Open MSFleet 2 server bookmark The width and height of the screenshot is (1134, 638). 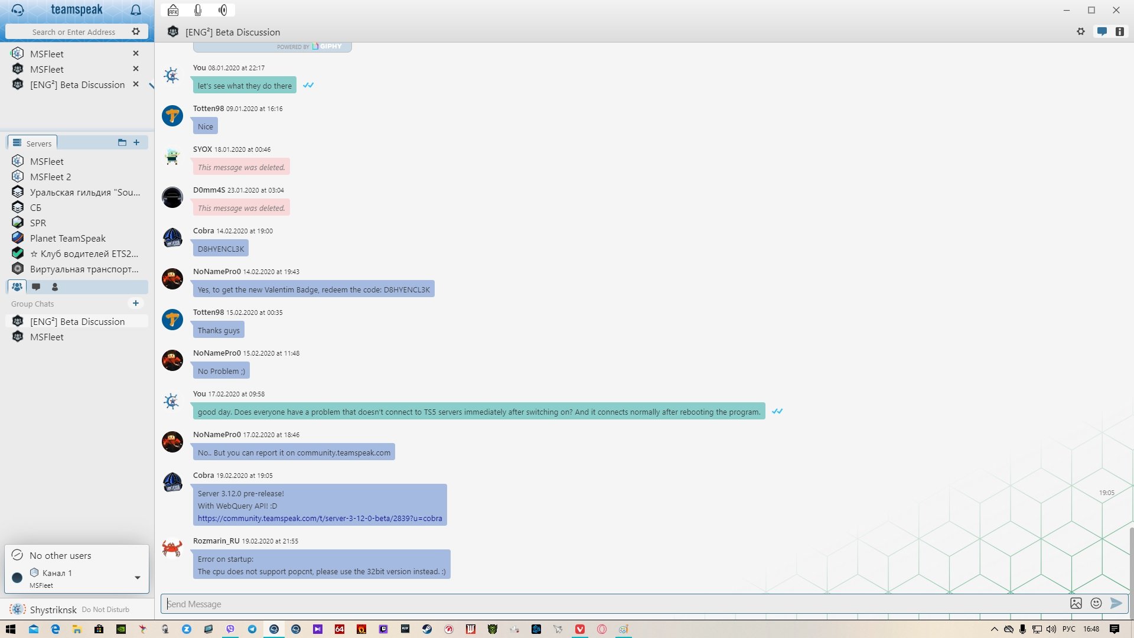[x=77, y=177]
